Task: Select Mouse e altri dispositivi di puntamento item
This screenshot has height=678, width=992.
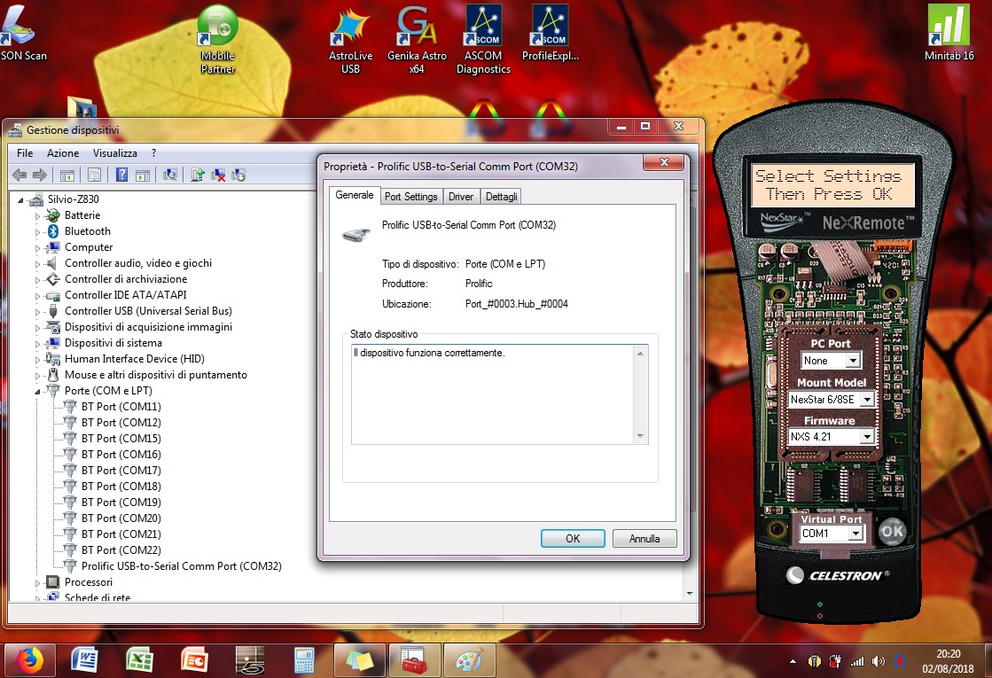Action: (x=156, y=375)
